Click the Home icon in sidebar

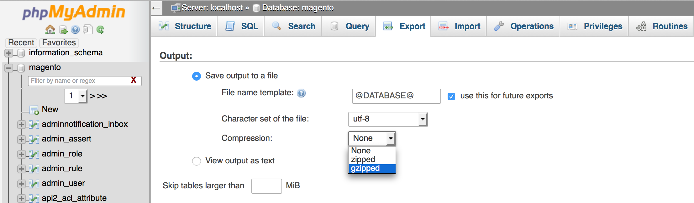click(50, 30)
